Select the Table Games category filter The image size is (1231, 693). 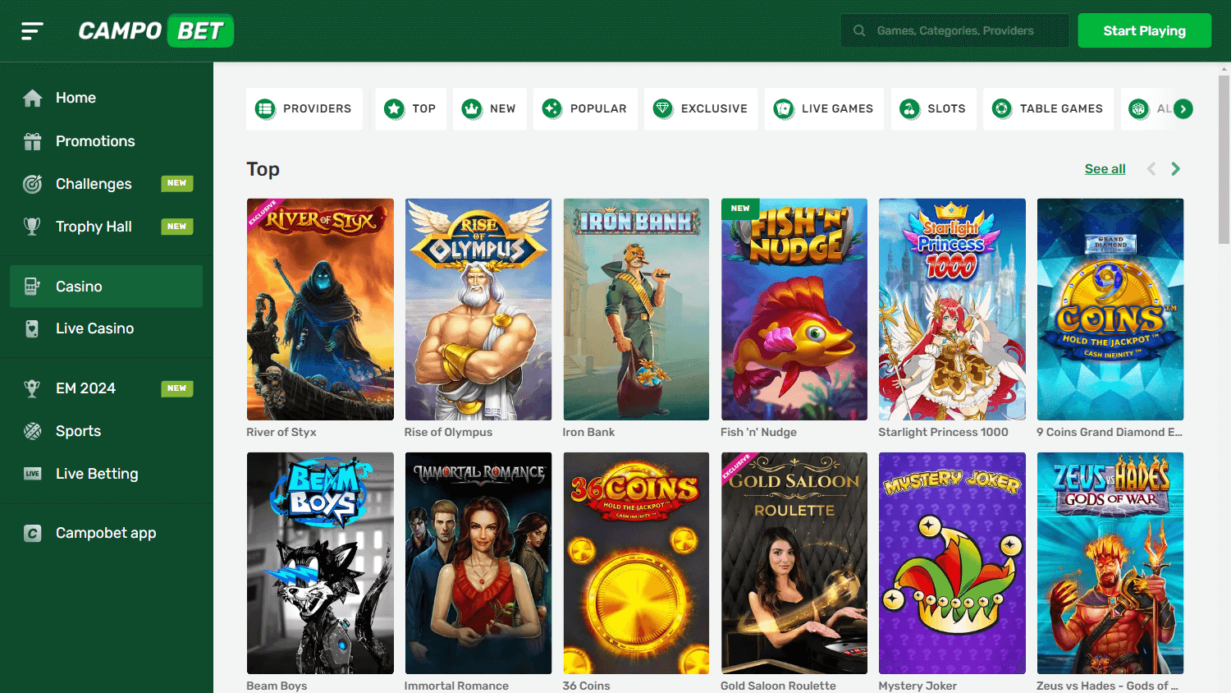1048,108
